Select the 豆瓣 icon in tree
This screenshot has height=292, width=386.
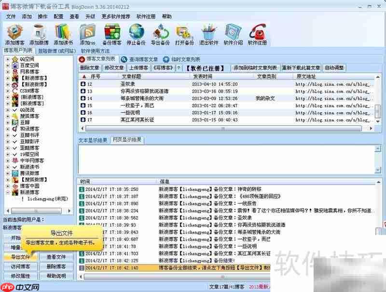(15, 122)
